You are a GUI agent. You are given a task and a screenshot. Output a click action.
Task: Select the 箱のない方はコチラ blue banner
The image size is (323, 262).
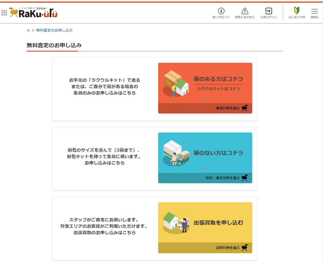(218, 153)
